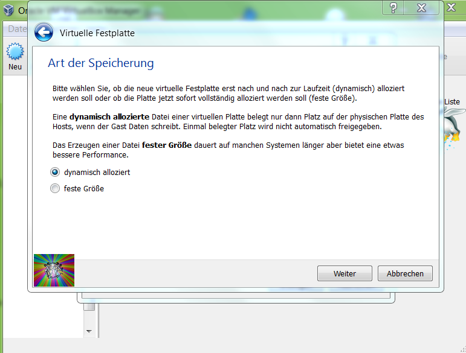Select the dynamisch alloziert option
The width and height of the screenshot is (466, 353).
coord(56,172)
